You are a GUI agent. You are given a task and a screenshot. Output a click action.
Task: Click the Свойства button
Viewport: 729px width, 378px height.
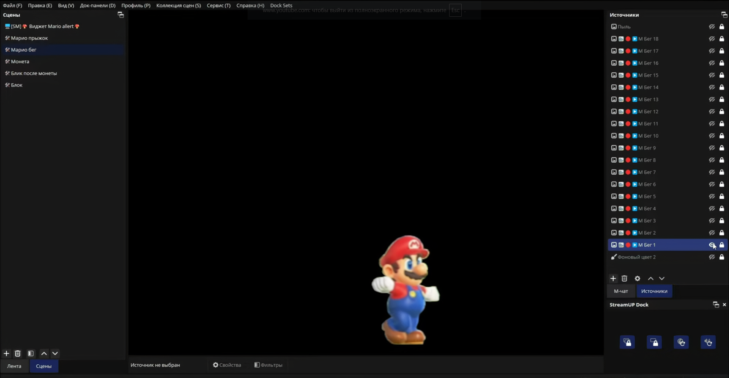227,365
